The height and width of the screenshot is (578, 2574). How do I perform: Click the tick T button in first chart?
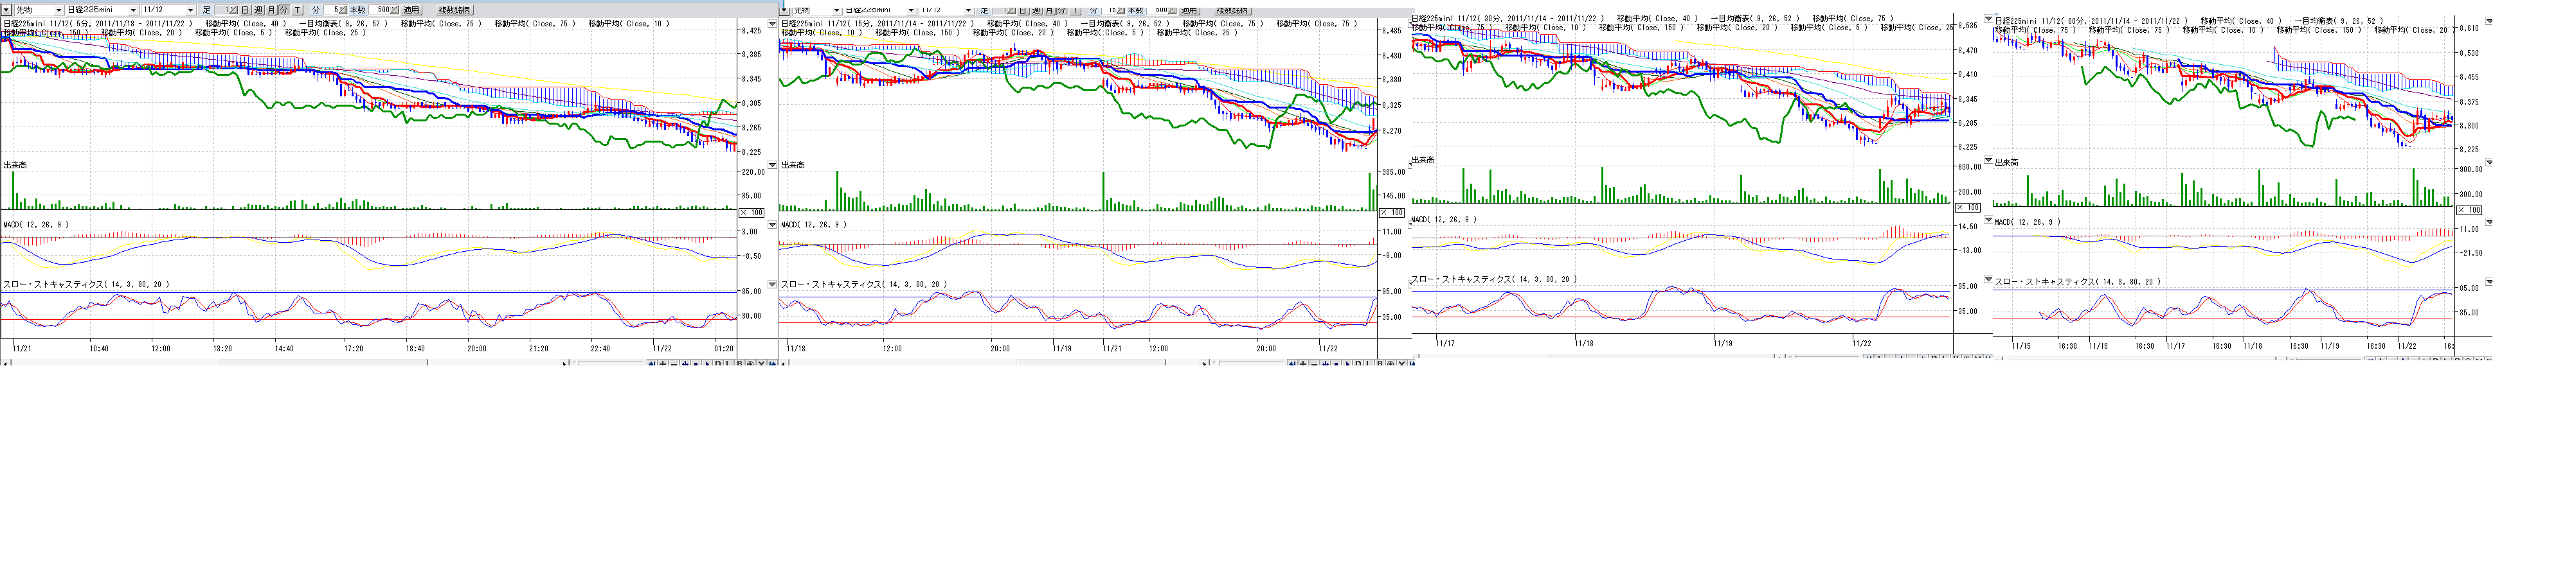point(297,10)
